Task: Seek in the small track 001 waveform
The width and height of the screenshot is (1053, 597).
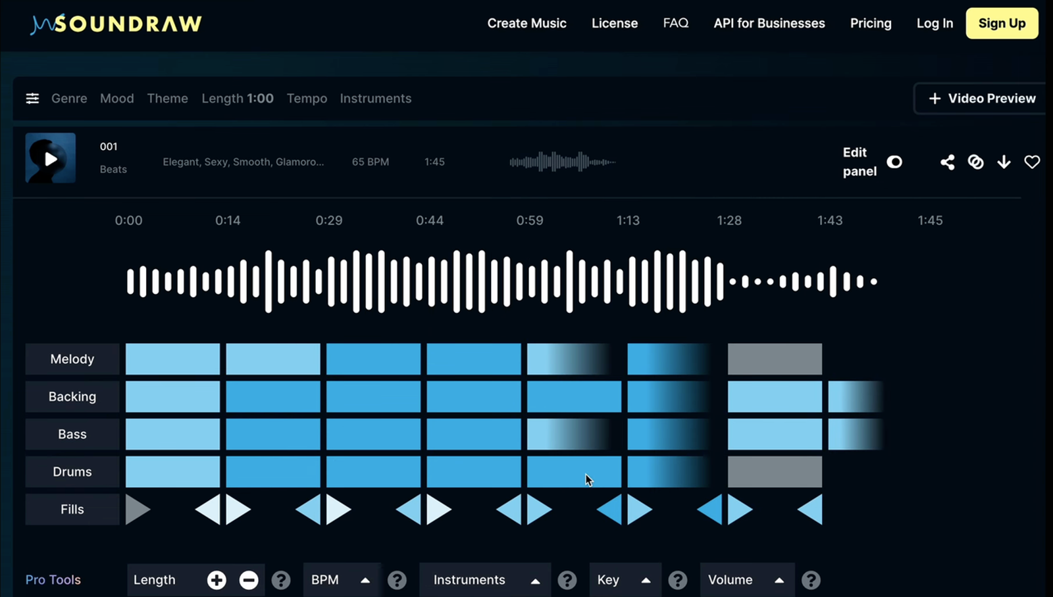Action: (x=563, y=162)
